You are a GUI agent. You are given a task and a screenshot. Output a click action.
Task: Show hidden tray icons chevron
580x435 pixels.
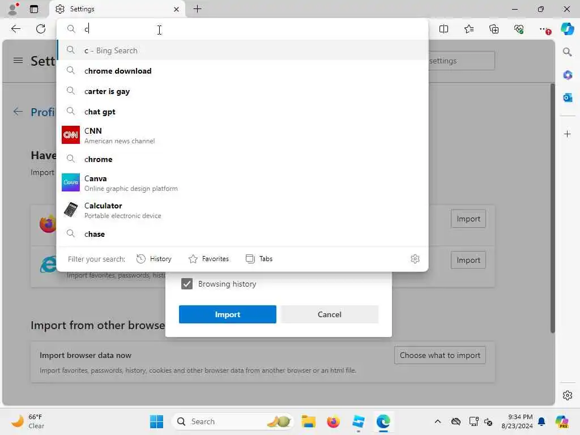[438, 421]
